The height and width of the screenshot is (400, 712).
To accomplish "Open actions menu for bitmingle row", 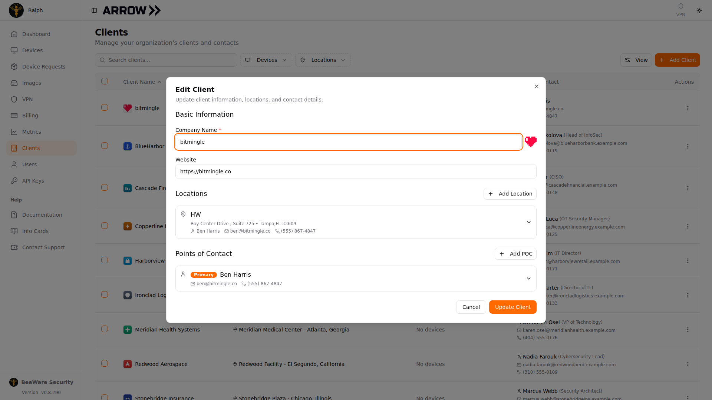I will (x=688, y=108).
